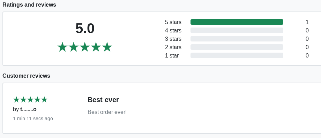The height and width of the screenshot is (138, 321).
Task: Click the Best ever review title
Action: pos(103,100)
